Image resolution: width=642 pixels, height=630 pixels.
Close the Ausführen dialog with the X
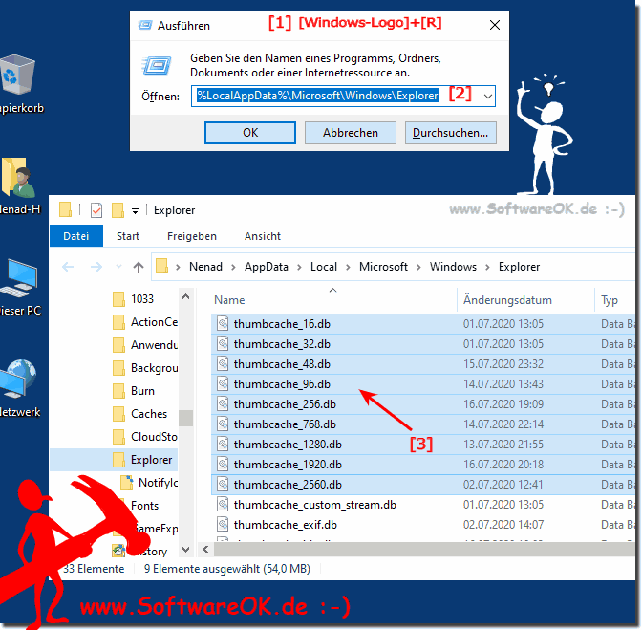pos(495,25)
